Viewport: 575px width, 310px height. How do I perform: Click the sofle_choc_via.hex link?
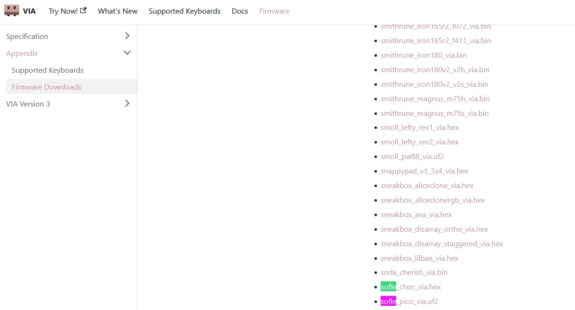point(411,287)
